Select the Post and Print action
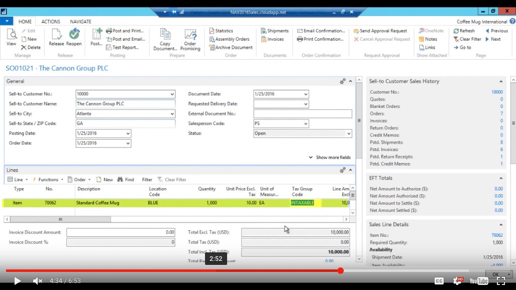Screen dimensions: 516x290 (x=127, y=30)
